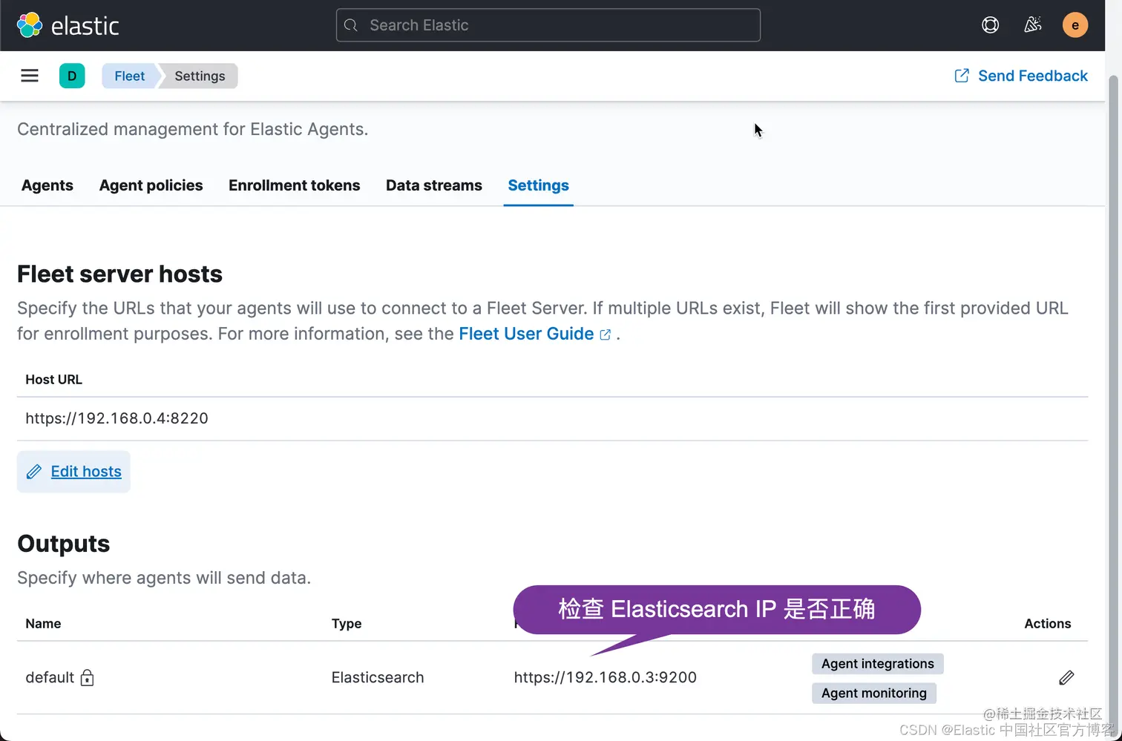Click the Name column header
1122x741 pixels.
coord(43,624)
